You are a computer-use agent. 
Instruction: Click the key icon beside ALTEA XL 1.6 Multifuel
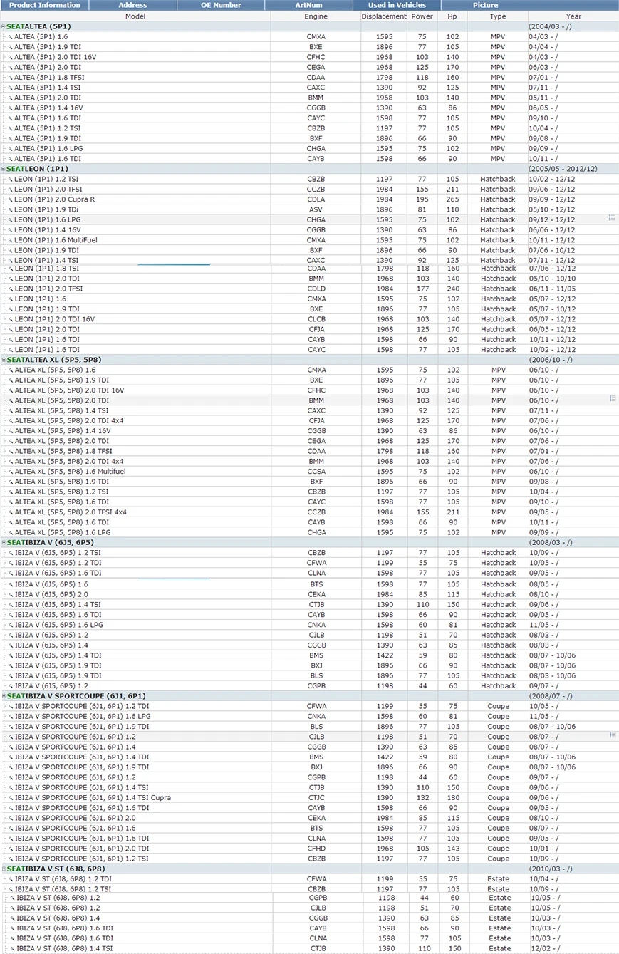(x=11, y=472)
